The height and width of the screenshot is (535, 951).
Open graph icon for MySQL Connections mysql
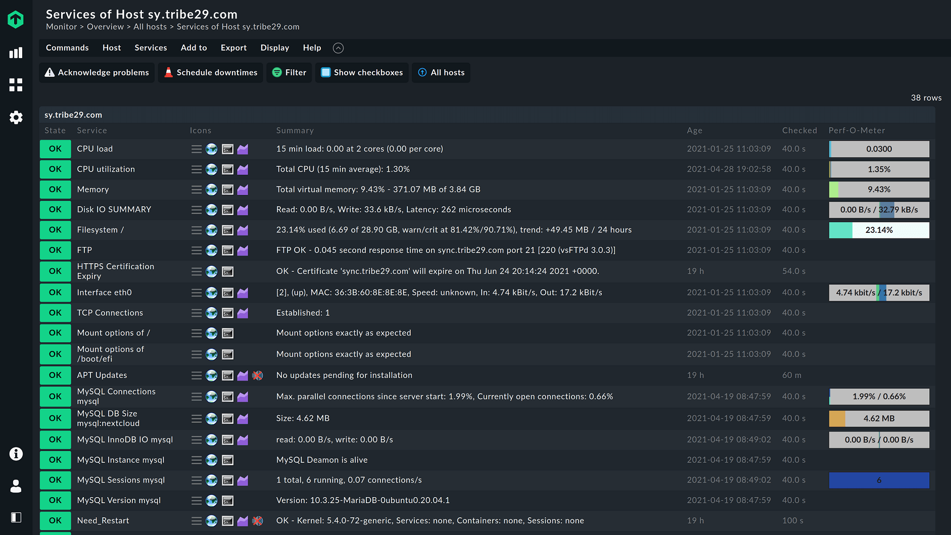(x=243, y=397)
